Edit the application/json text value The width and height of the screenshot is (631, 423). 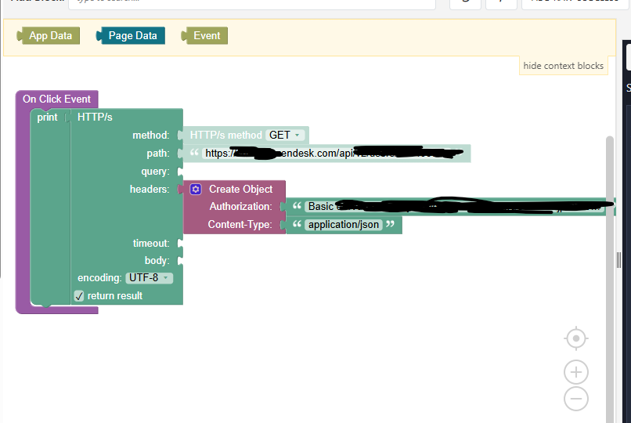point(344,225)
